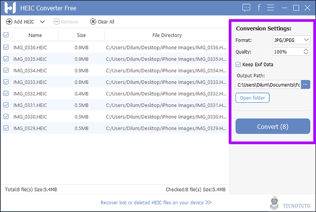Click directory path of IMG_0329.HEIC
The height and width of the screenshot is (212, 316).
coord(166,128)
